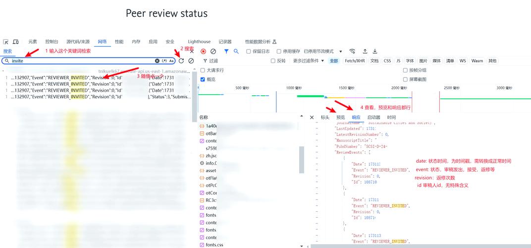Screen dimensions: 531x248
Task: Enable the 按帧分组 checkbox
Action: pyautogui.click(x=405, y=70)
